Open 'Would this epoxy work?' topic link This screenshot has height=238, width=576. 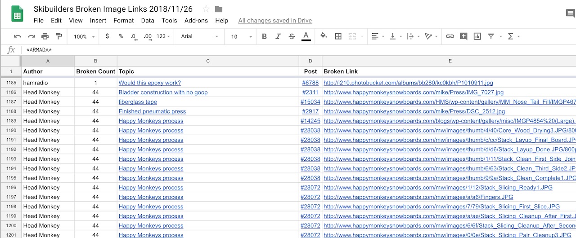[x=150, y=83]
